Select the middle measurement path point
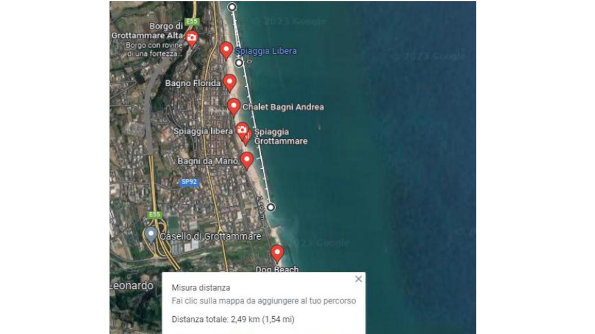 (239, 63)
